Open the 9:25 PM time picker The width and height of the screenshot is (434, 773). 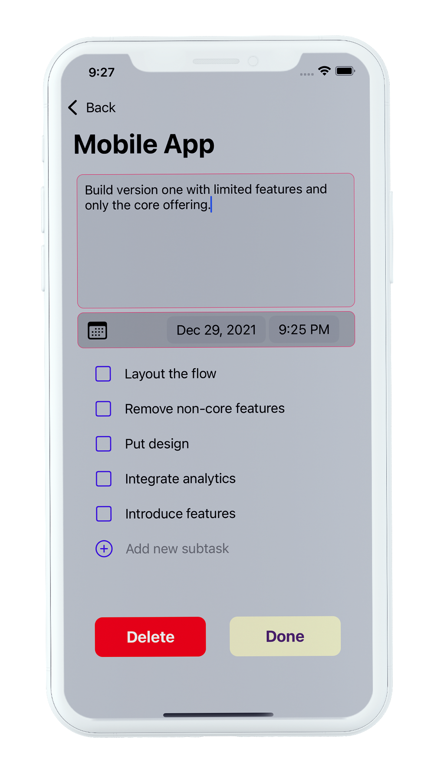[304, 330]
